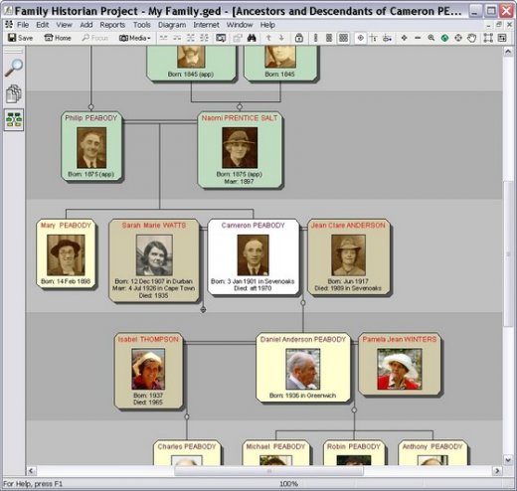Open the records pages sidebar icon
Image resolution: width=517 pixels, height=491 pixels.
14,93
